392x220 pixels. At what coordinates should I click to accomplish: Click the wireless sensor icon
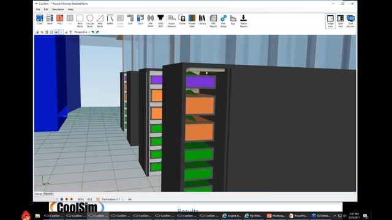pyautogui.click(x=151, y=21)
